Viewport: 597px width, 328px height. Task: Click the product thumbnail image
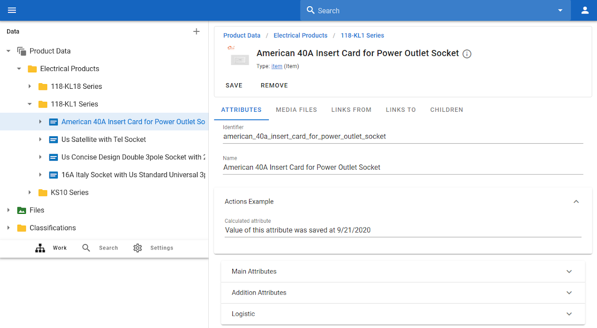tap(239, 59)
